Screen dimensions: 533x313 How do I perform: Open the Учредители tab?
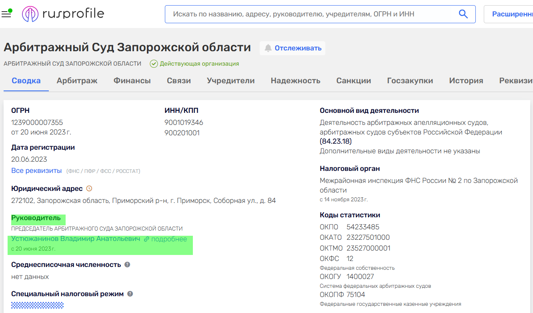(x=230, y=80)
